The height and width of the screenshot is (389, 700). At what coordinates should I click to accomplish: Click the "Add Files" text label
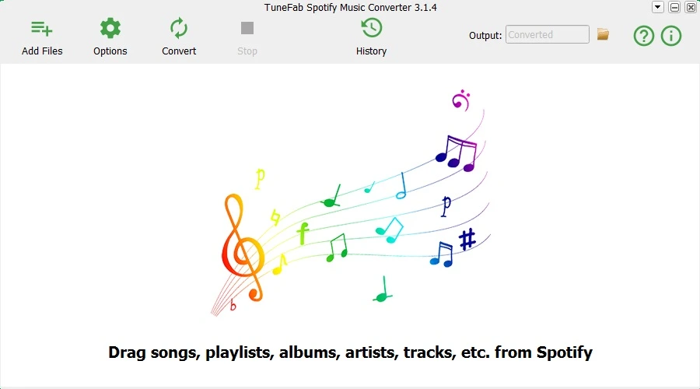coord(42,51)
